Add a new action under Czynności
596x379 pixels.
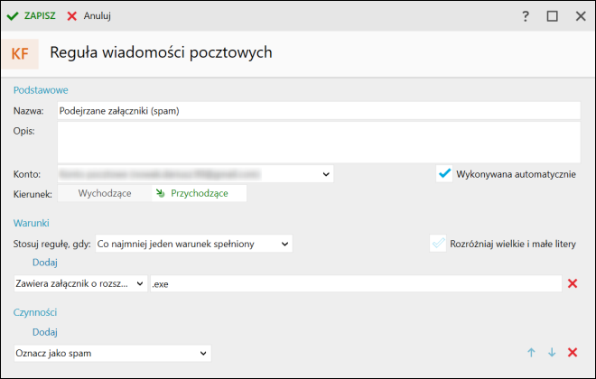44,332
